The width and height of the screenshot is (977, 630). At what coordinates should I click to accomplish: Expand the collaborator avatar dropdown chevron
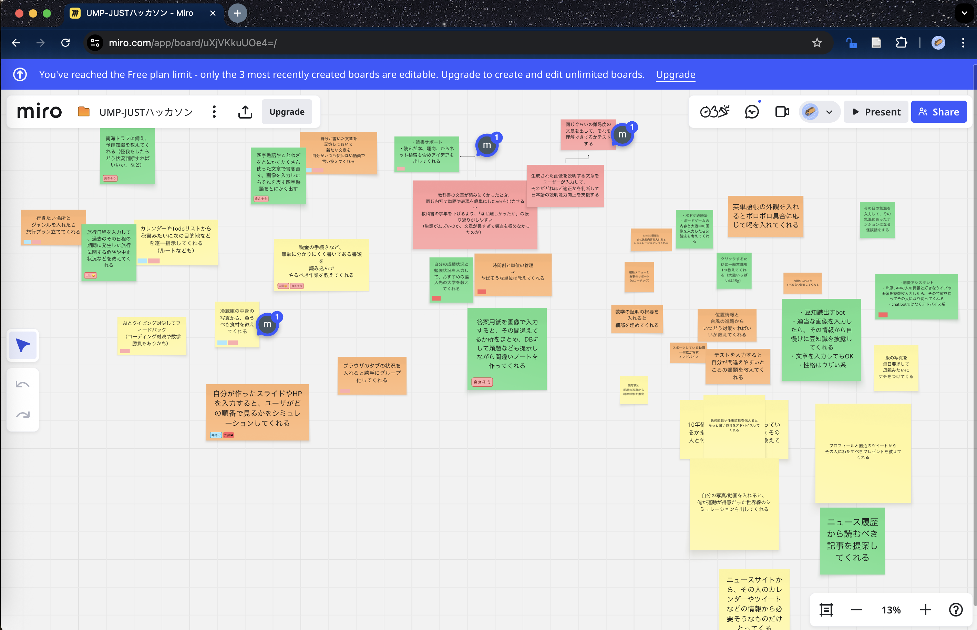click(x=829, y=112)
